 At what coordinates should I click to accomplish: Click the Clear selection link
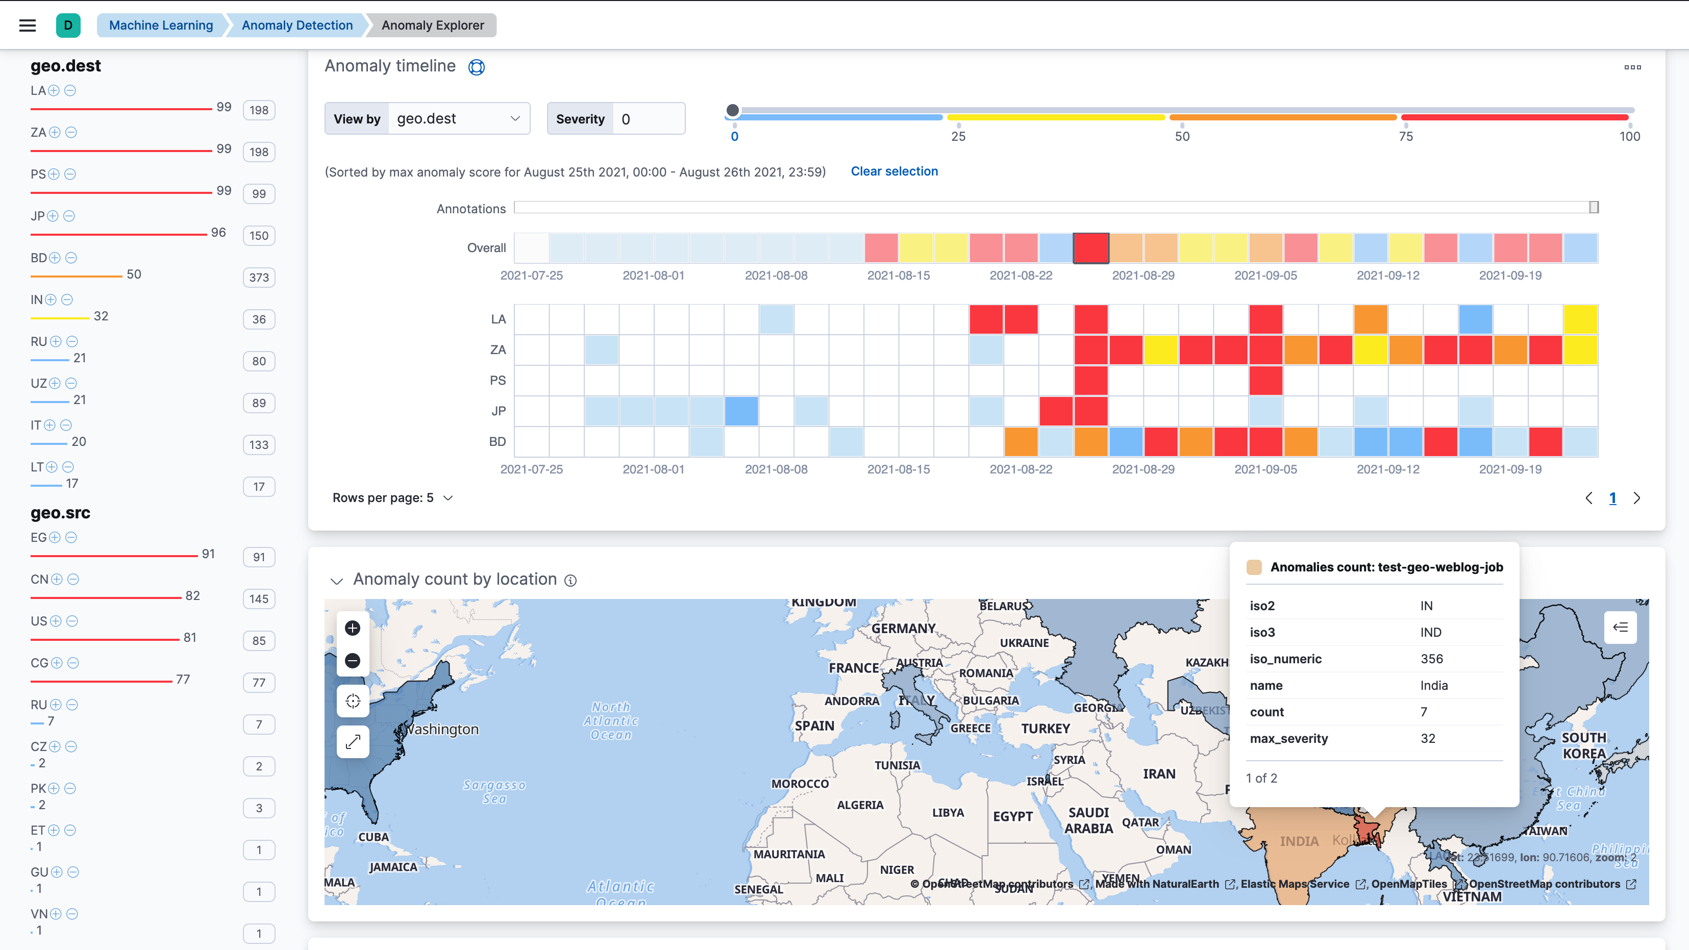(x=893, y=170)
